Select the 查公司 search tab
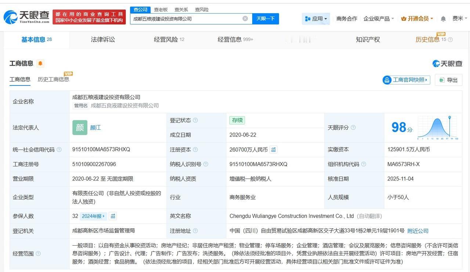This screenshot has height=272, width=470. [x=140, y=10]
